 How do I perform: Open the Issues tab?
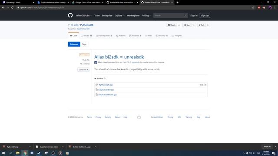coord(86,36)
